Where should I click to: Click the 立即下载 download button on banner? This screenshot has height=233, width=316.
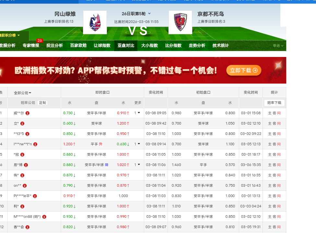pyautogui.click(x=244, y=70)
